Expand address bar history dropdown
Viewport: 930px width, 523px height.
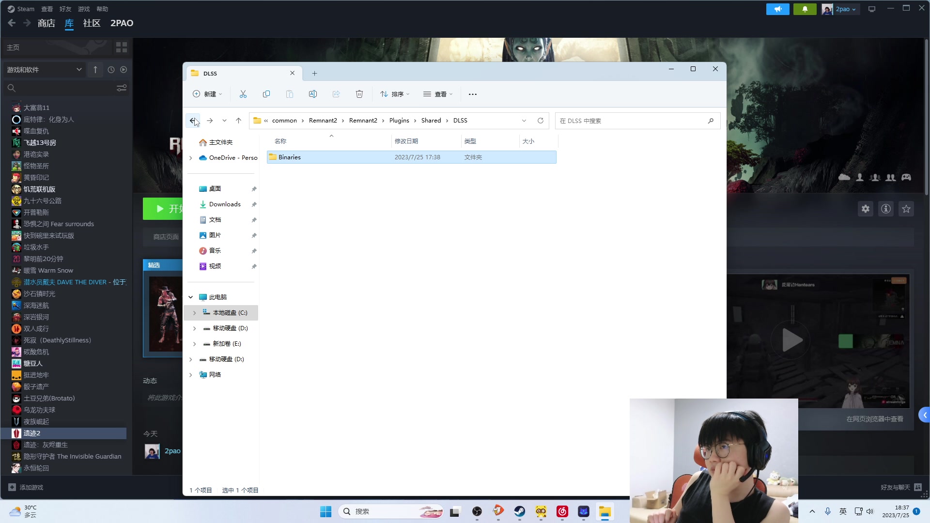[524, 121]
